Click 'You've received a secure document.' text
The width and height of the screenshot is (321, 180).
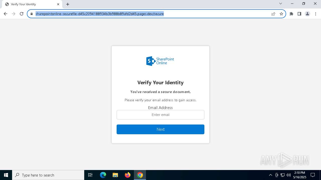[x=160, y=92]
